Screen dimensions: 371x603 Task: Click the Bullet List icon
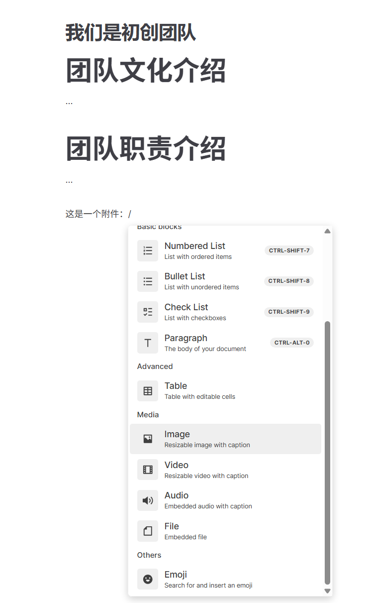[148, 281]
